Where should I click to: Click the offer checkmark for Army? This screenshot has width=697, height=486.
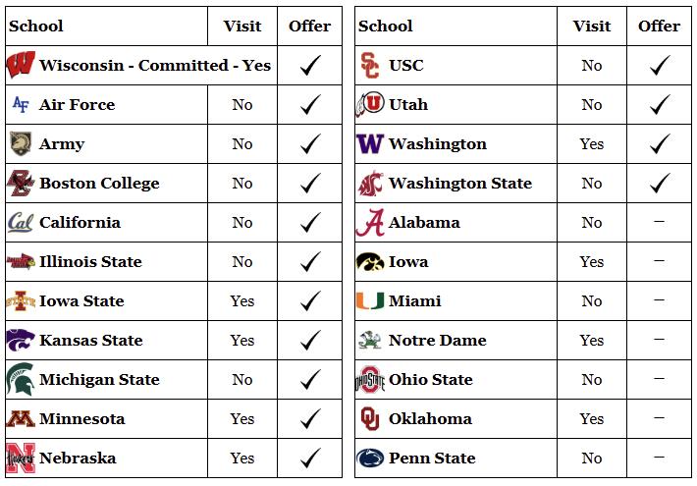click(x=310, y=144)
